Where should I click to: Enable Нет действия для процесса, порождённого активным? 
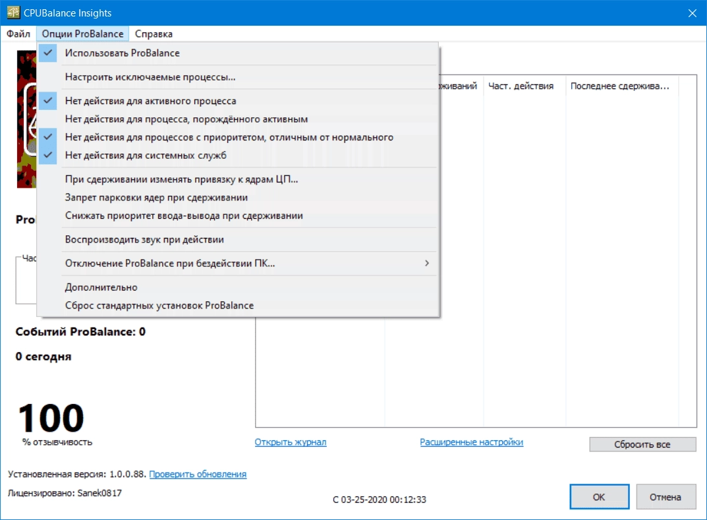(x=238, y=119)
